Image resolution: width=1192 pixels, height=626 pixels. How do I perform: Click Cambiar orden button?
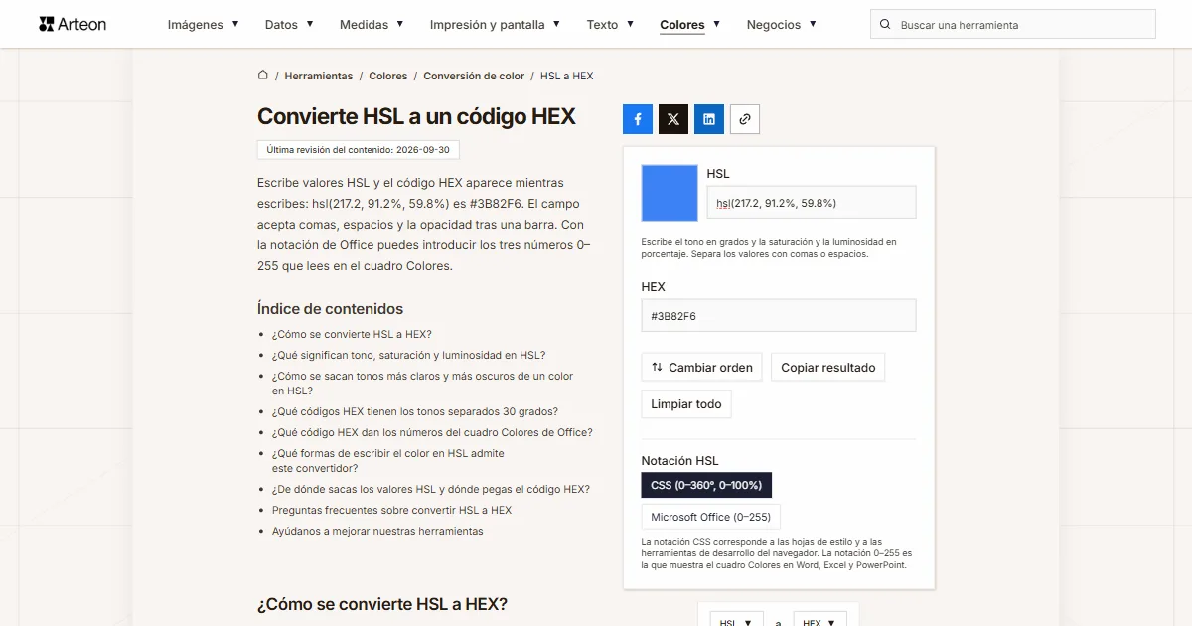[702, 367]
